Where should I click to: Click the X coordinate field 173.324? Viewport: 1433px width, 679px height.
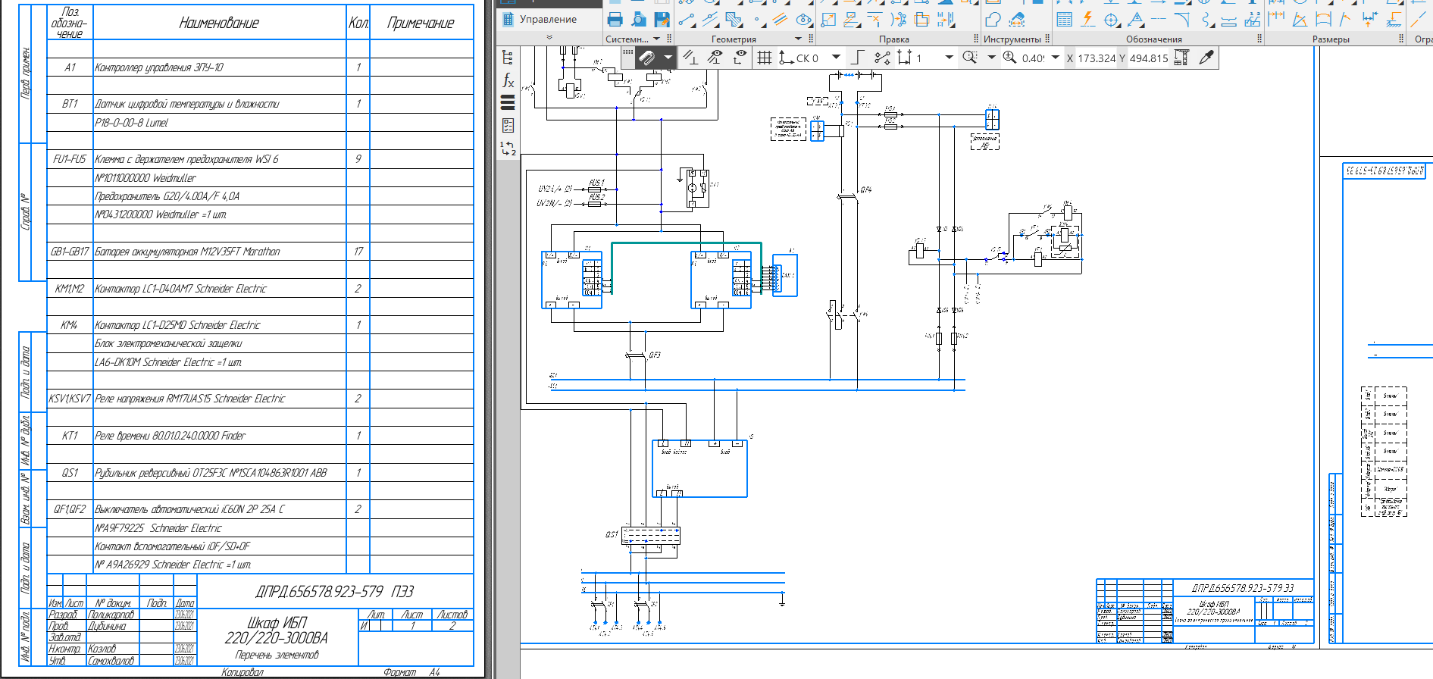[1097, 58]
